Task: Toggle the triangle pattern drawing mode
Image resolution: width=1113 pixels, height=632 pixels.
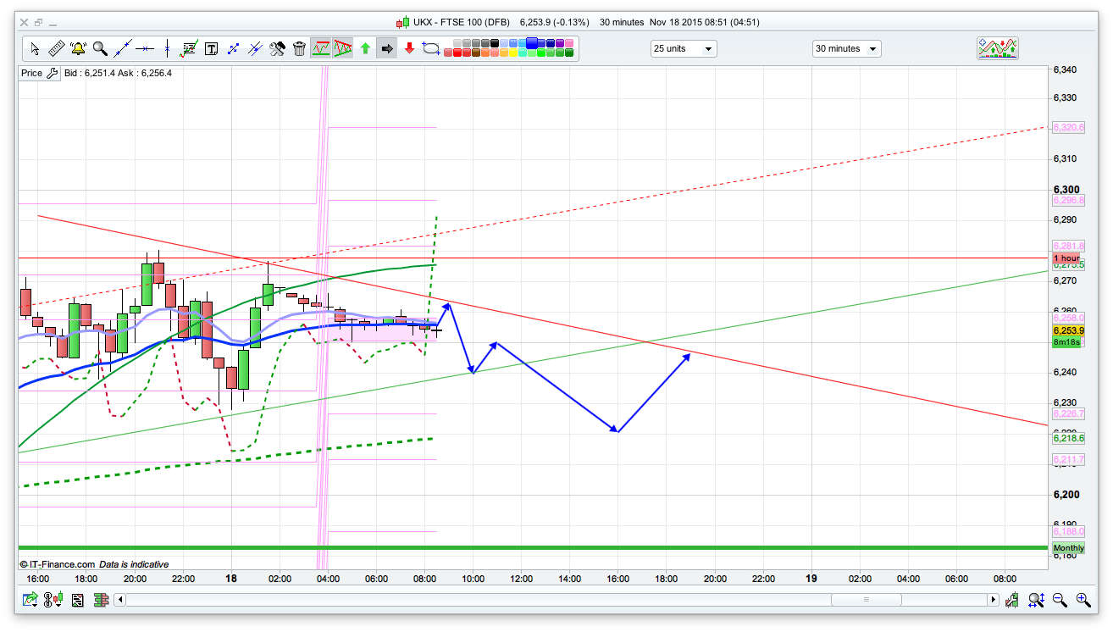Action: pyautogui.click(x=343, y=48)
